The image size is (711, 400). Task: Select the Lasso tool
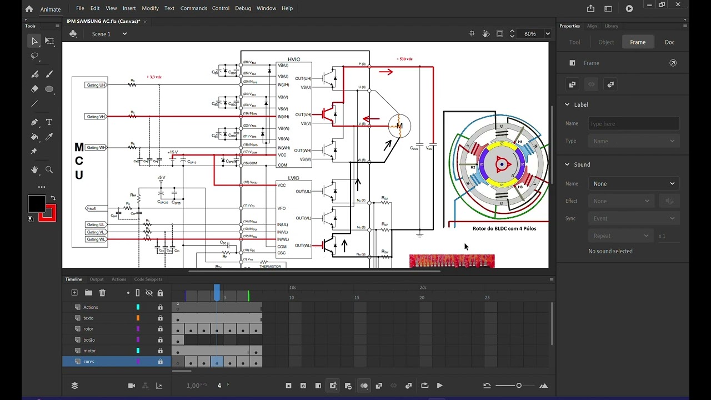tap(34, 56)
